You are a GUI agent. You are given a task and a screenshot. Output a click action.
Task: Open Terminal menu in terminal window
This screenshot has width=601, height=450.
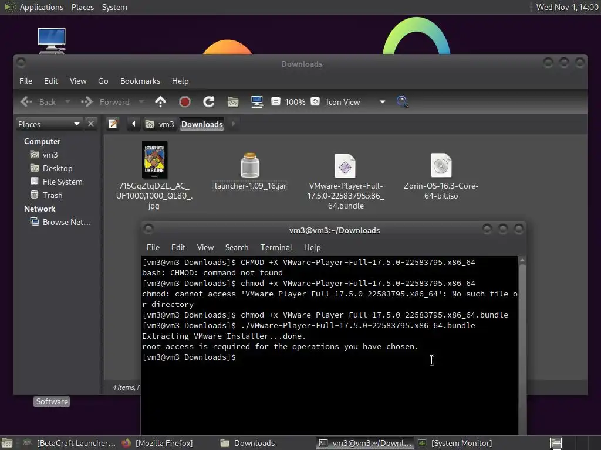(276, 248)
